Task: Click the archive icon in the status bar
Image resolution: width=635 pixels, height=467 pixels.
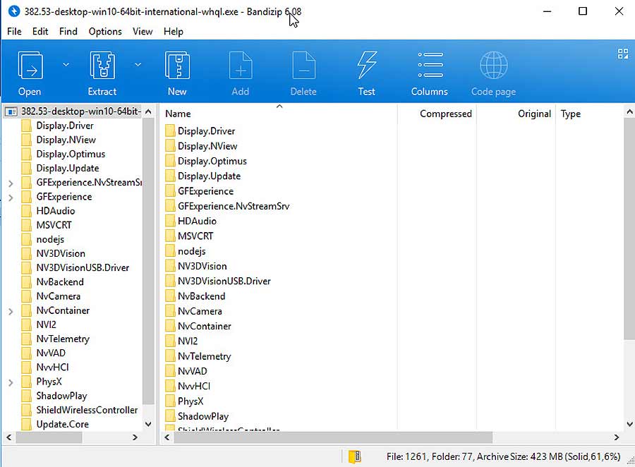Action: coord(355,456)
